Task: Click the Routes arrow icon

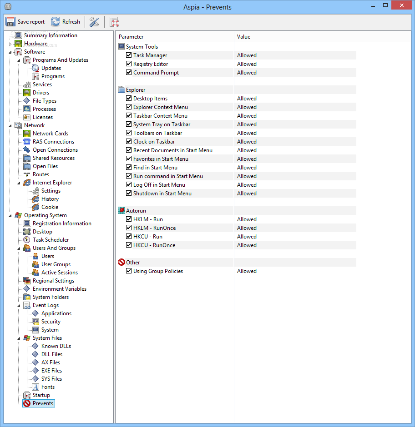Action: 27,174
